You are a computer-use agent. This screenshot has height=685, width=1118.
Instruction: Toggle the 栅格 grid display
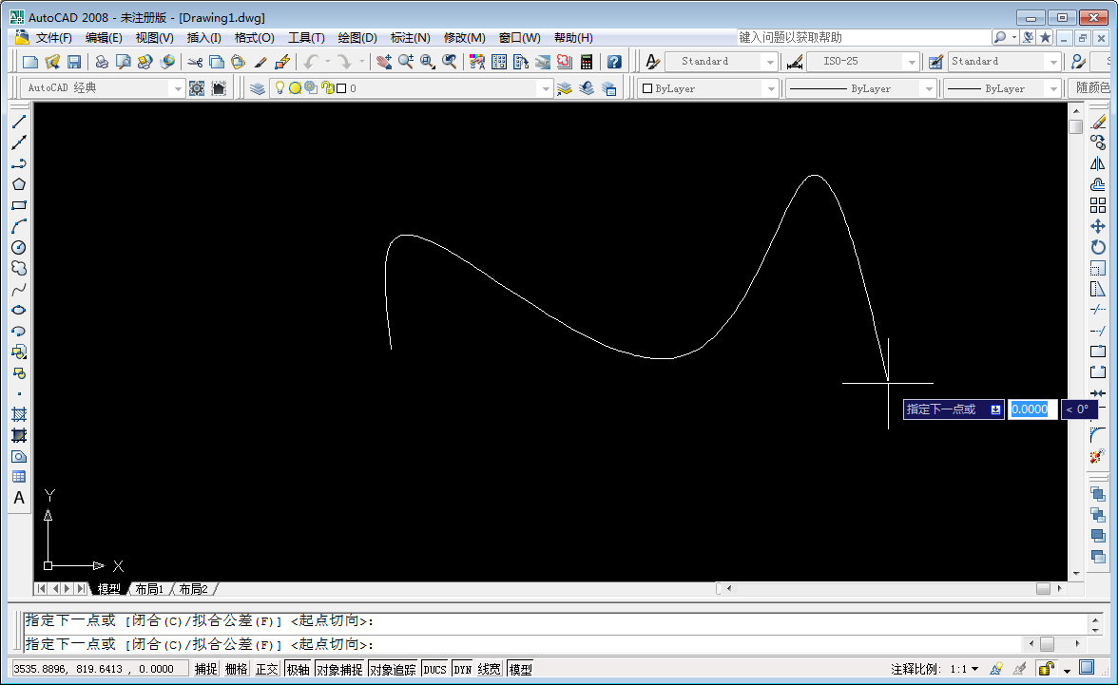(x=237, y=668)
